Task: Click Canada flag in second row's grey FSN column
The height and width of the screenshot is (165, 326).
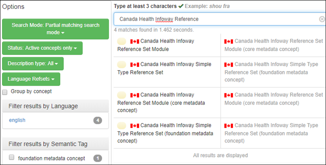Action: 229,65
